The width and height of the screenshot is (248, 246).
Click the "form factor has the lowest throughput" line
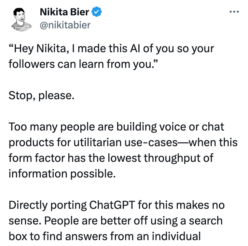click(111, 158)
